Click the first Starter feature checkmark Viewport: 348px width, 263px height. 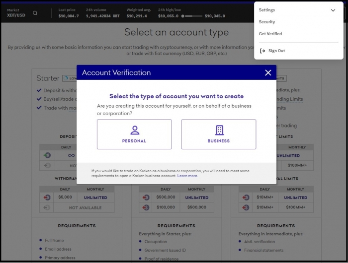point(39,90)
